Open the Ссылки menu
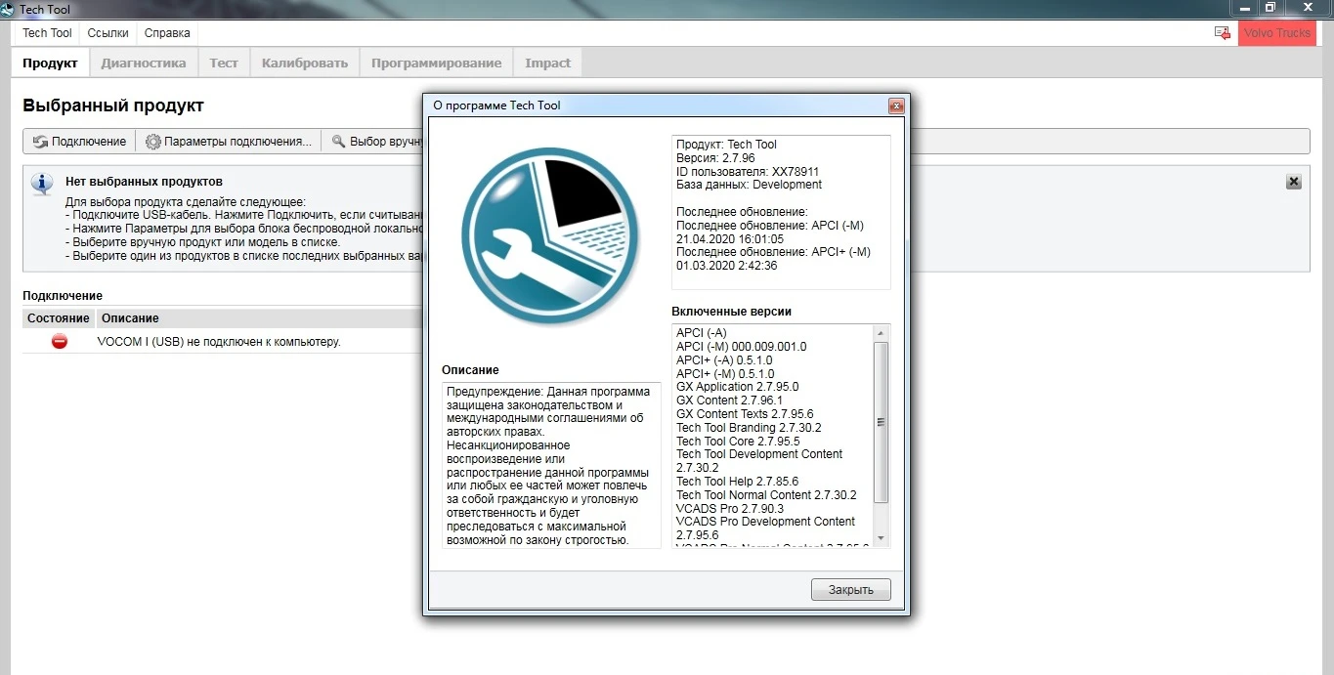The width and height of the screenshot is (1334, 675). (108, 33)
